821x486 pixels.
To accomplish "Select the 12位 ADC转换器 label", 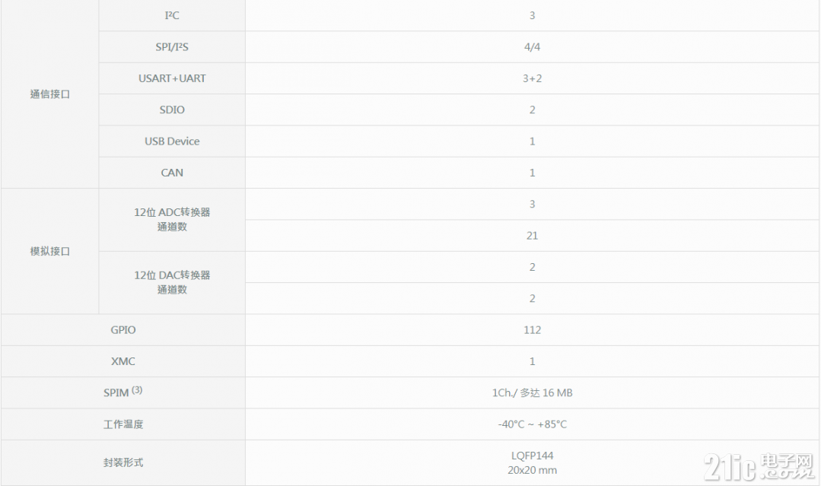I will 172,212.
